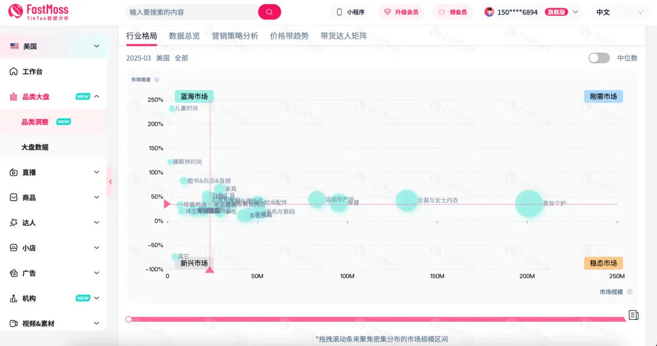Collapse the 品类大盘 menu
The height and width of the screenshot is (346, 657).
[x=97, y=97]
